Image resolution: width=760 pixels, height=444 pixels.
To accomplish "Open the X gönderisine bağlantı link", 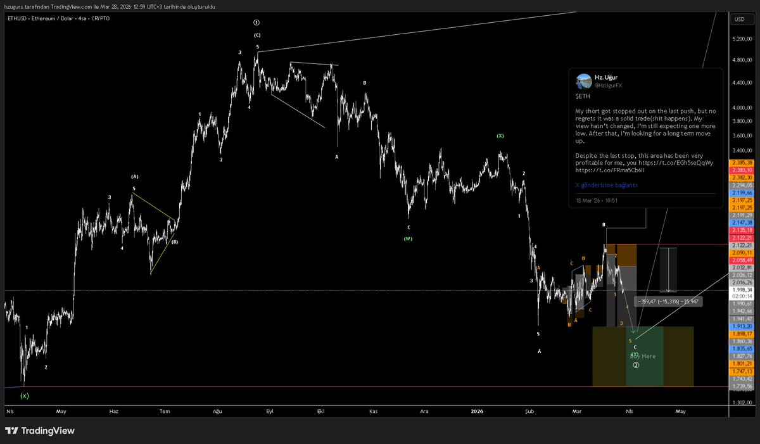I will pos(605,186).
